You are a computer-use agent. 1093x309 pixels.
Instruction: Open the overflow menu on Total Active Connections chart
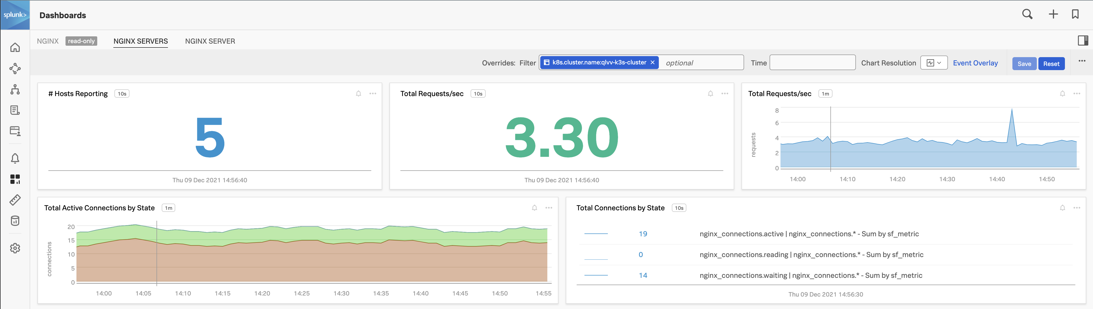pyautogui.click(x=549, y=208)
